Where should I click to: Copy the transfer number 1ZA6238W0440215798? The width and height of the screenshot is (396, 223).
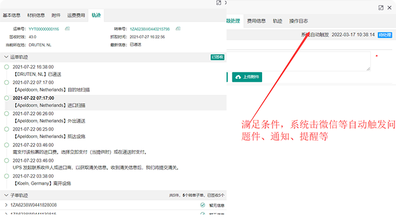pyautogui.click(x=178, y=28)
